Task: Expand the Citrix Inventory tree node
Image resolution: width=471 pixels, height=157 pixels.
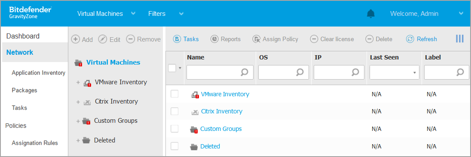Action: tap(78, 102)
